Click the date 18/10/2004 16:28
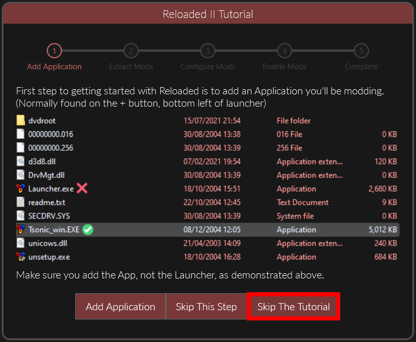This screenshot has width=416, height=342. click(212, 257)
